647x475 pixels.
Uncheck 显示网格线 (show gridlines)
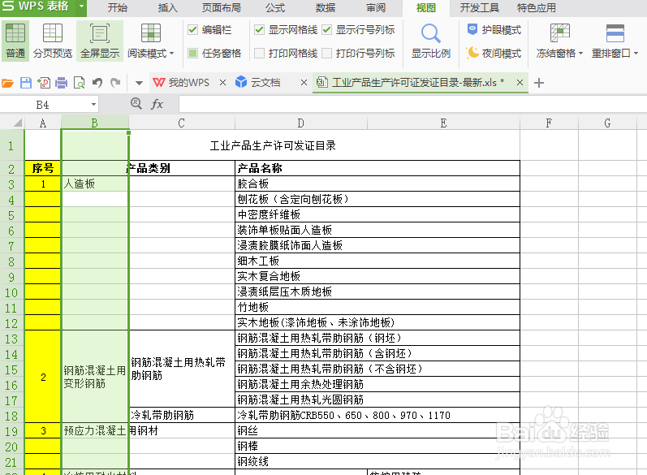(x=259, y=30)
